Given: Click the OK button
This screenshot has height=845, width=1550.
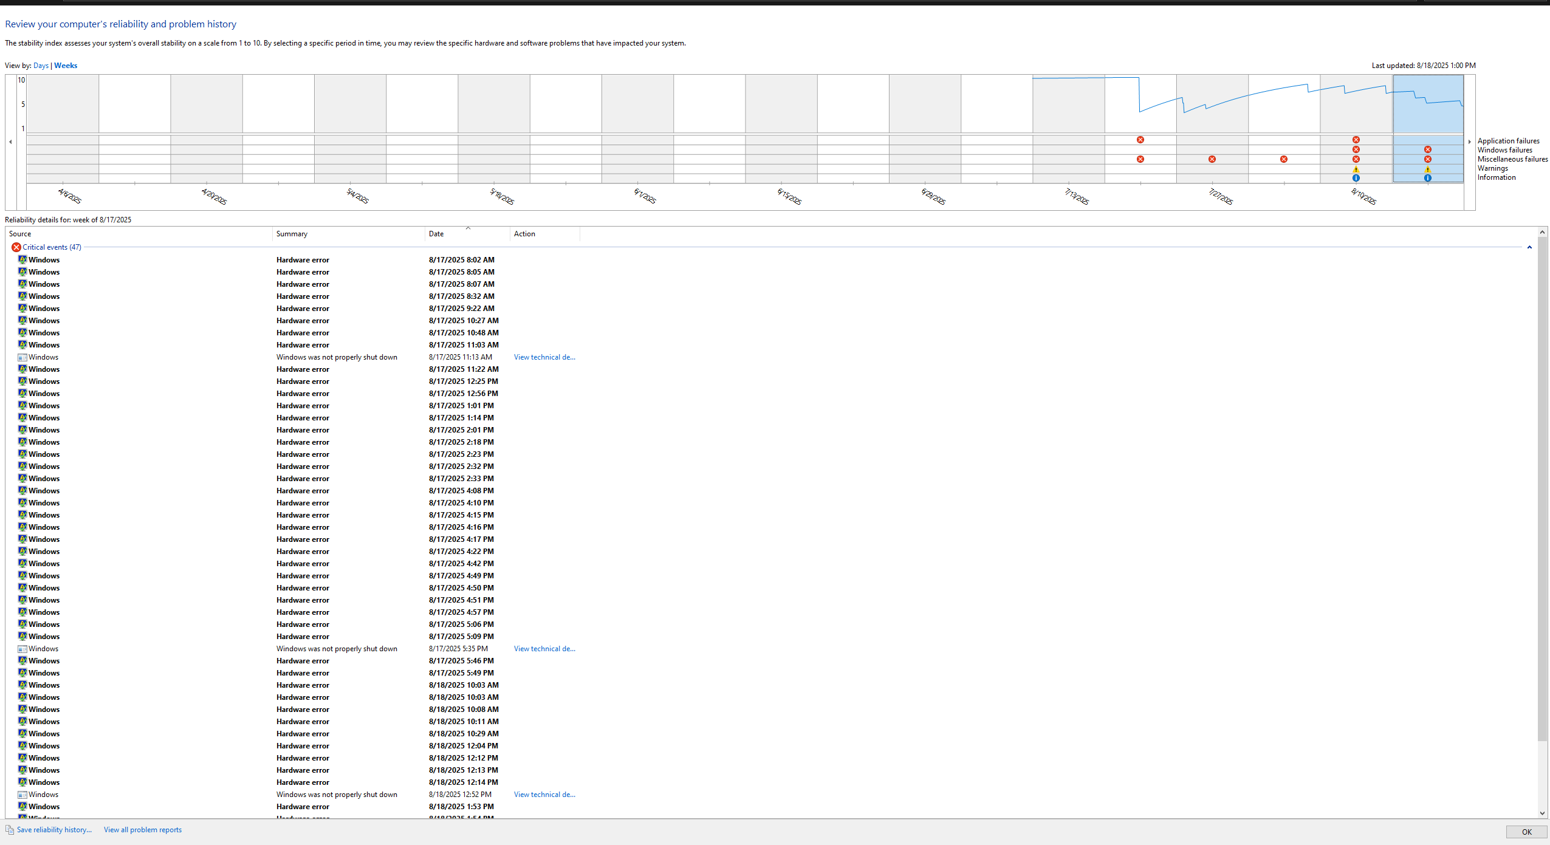Looking at the screenshot, I should 1526,832.
